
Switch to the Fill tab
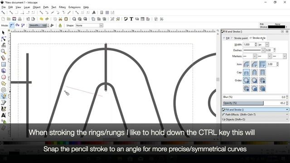(227, 38)
